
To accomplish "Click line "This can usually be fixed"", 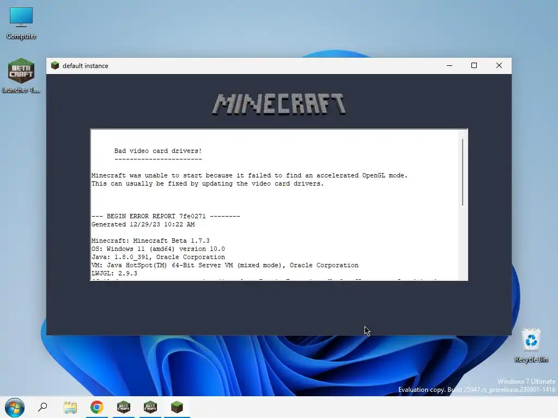I will [208, 183].
